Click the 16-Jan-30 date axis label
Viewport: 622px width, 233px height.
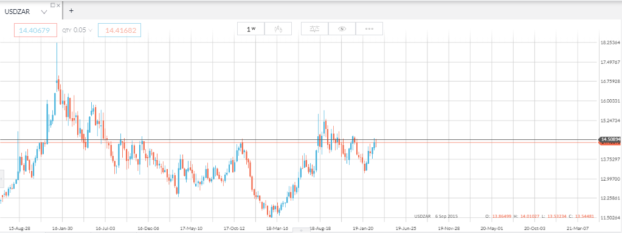(x=62, y=228)
